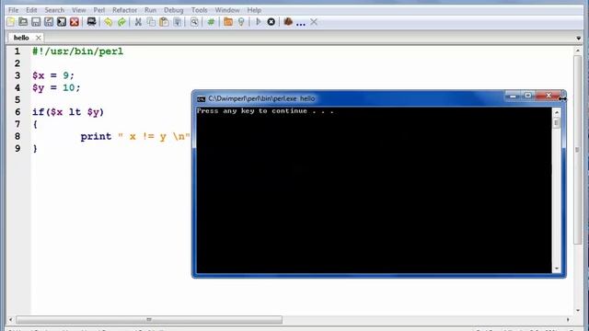Click the green Redo arrow icon
589x331 pixels.
pyautogui.click(x=121, y=22)
